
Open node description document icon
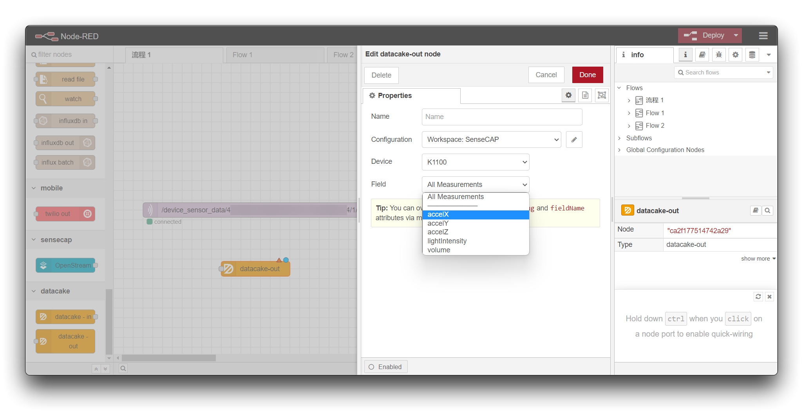click(x=585, y=95)
